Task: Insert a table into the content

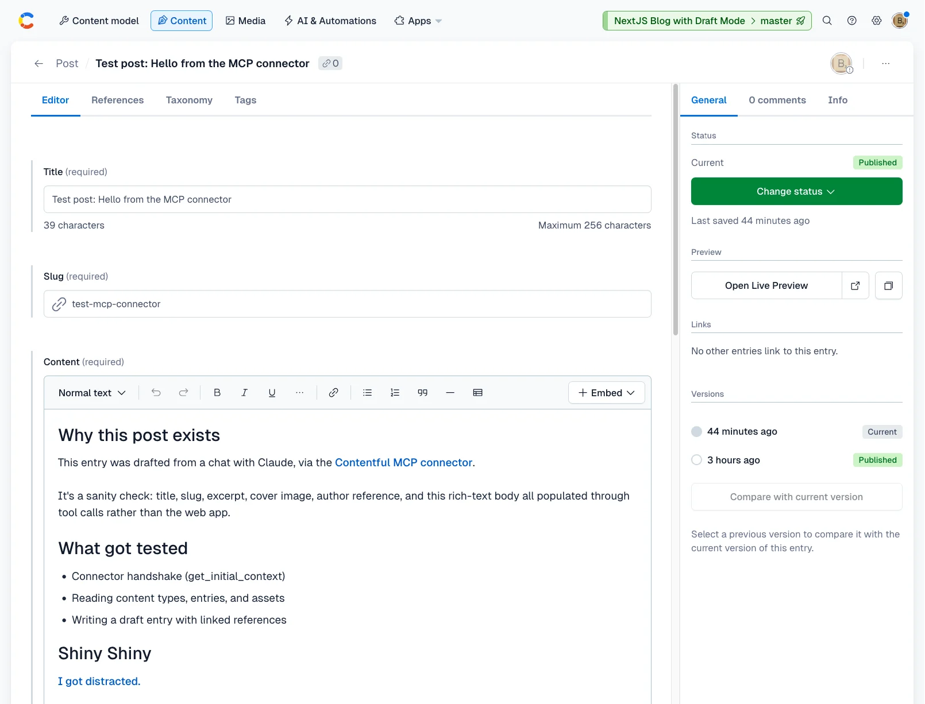Action: pyautogui.click(x=478, y=393)
